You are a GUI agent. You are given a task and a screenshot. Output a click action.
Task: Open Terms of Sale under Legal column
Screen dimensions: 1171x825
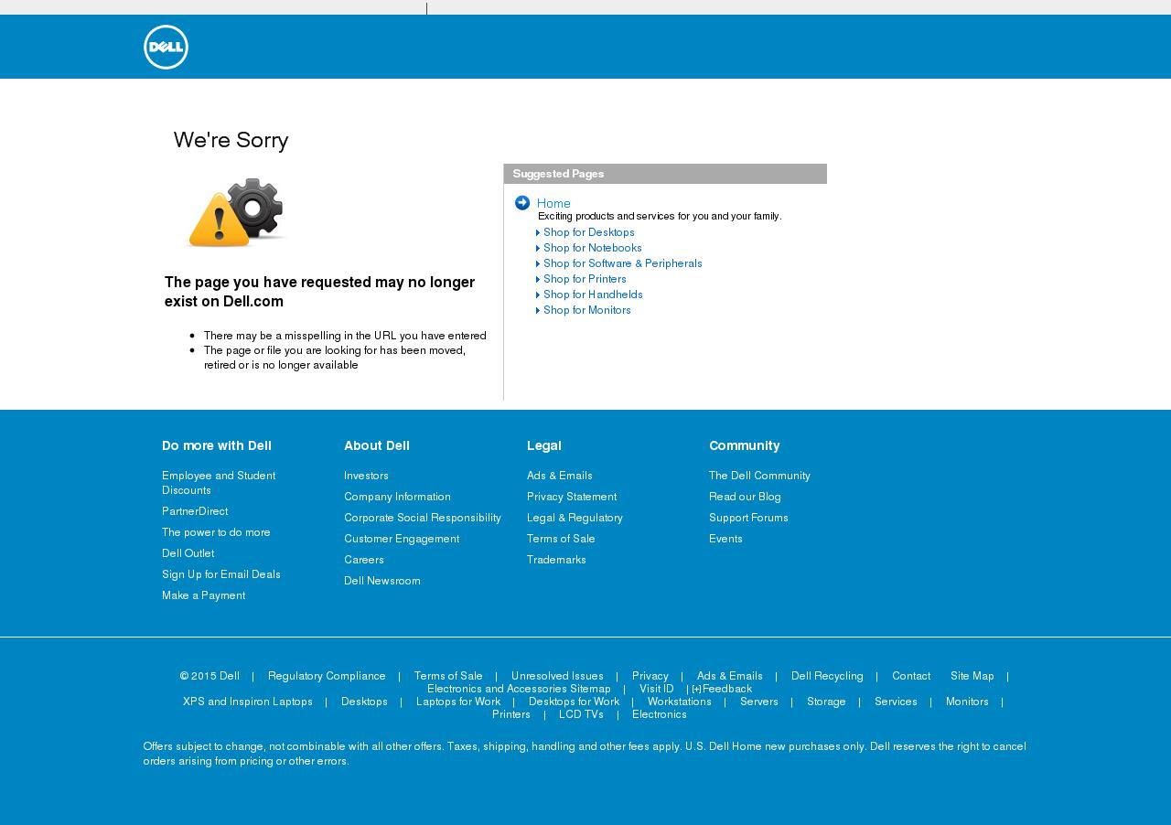561,539
